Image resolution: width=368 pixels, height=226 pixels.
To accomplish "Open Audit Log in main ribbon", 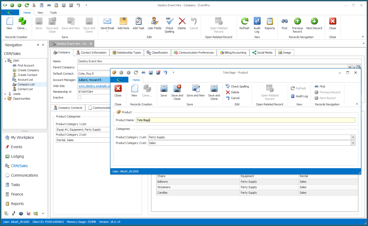I will [x=257, y=25].
